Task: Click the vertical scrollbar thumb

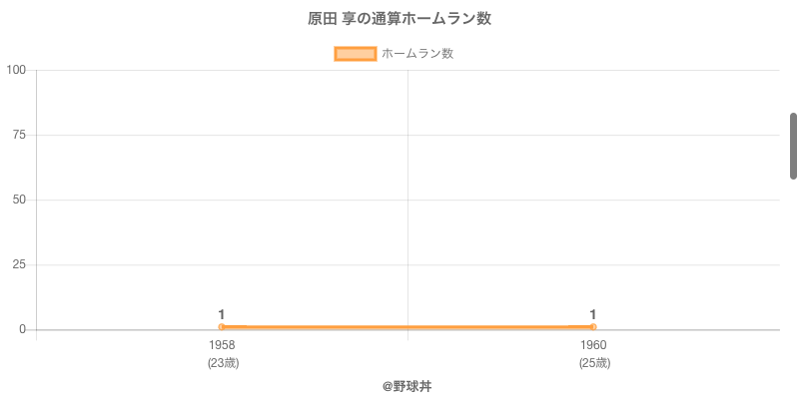Action: click(793, 146)
